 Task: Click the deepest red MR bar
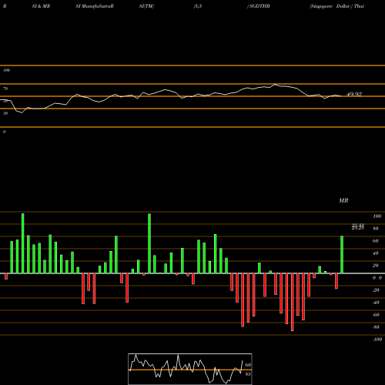click(293, 302)
